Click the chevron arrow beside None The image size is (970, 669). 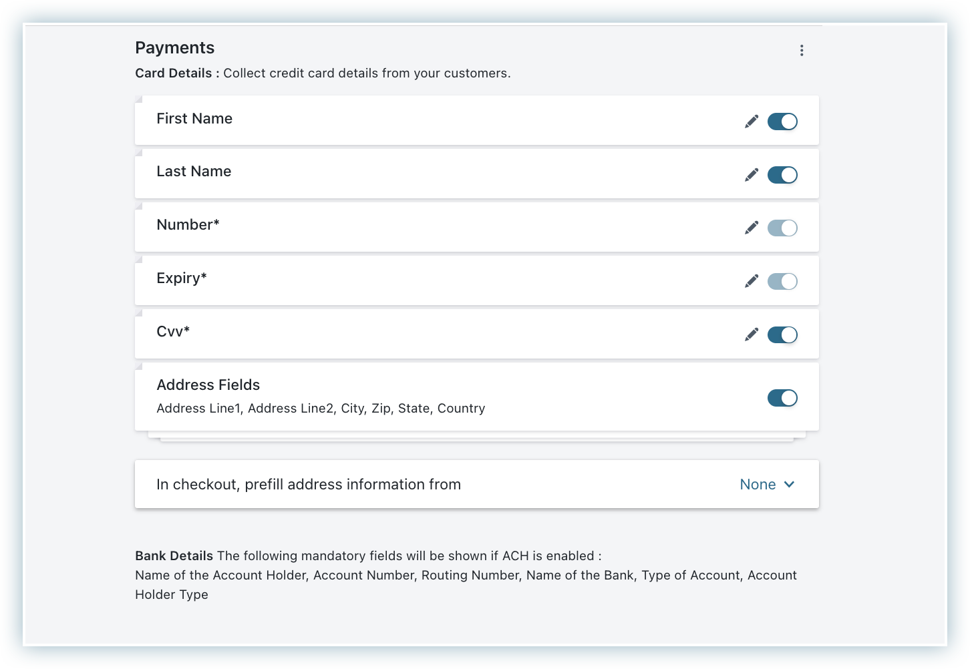click(x=789, y=485)
